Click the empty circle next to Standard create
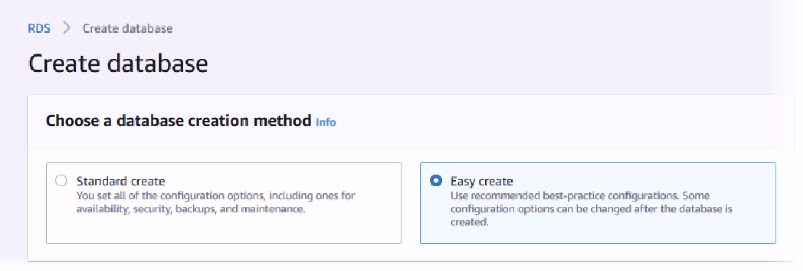Viewport: 803px width, 271px height. (60, 181)
